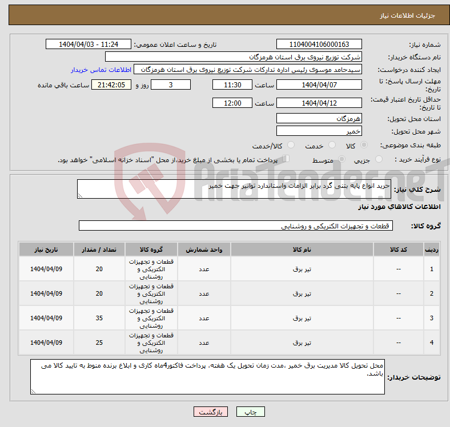The height and width of the screenshot is (427, 450).
Task: Click column header گروه کالا
Action: tap(151, 249)
